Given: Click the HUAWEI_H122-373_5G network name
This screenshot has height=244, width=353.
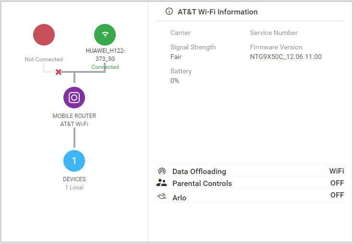Looking at the screenshot, I should pos(105,55).
